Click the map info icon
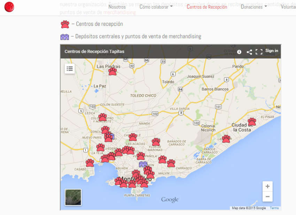Screen dimensions: 296x215 point(239,52)
